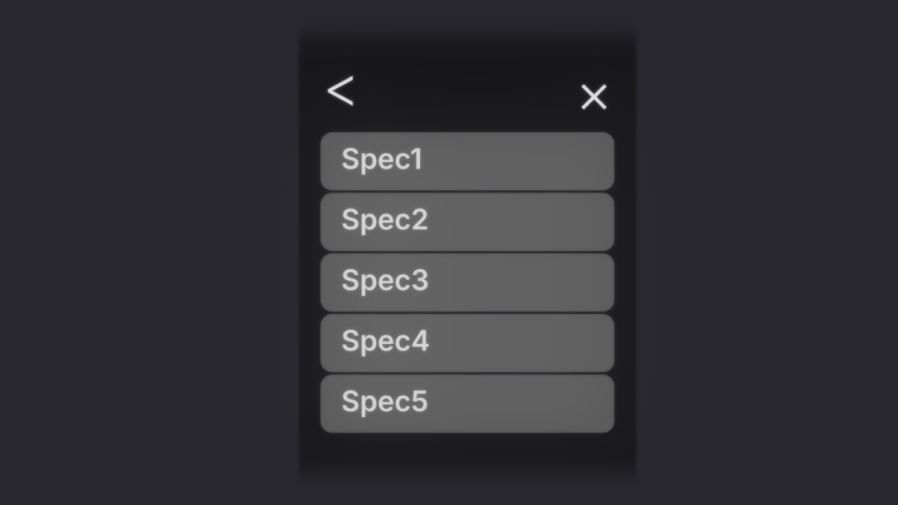Go back using the left arrow icon

[340, 91]
